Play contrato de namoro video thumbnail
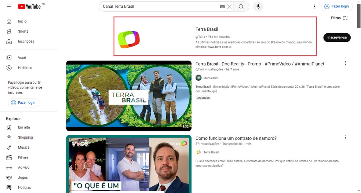 pyautogui.click(x=129, y=164)
